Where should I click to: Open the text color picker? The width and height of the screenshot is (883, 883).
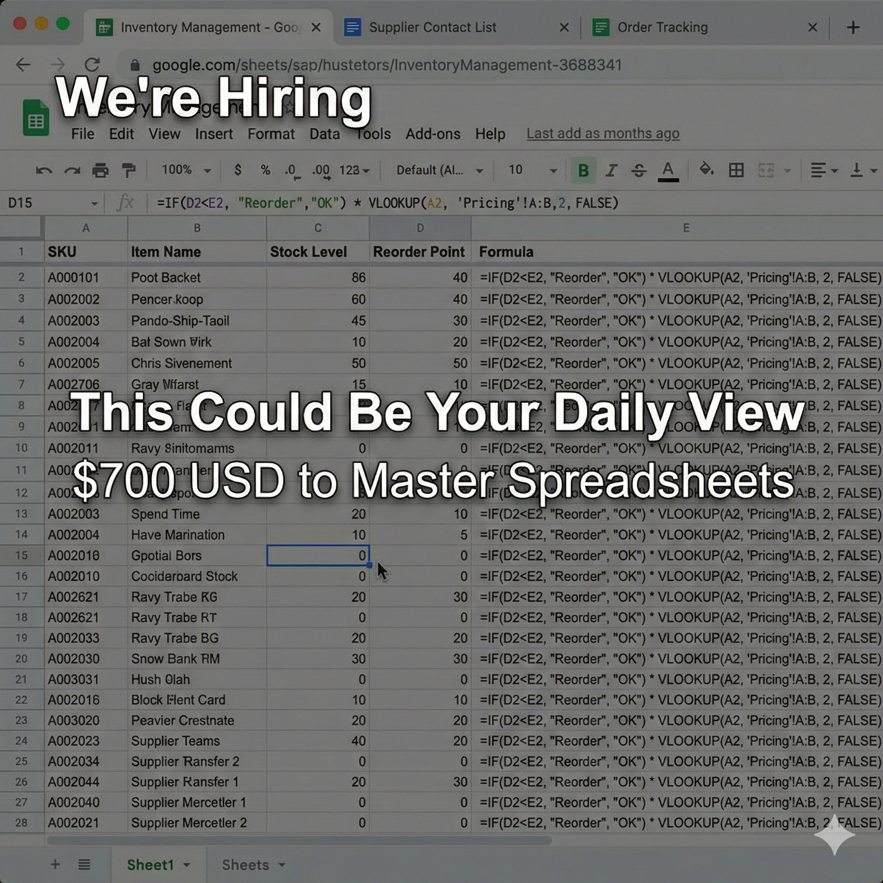coord(668,172)
